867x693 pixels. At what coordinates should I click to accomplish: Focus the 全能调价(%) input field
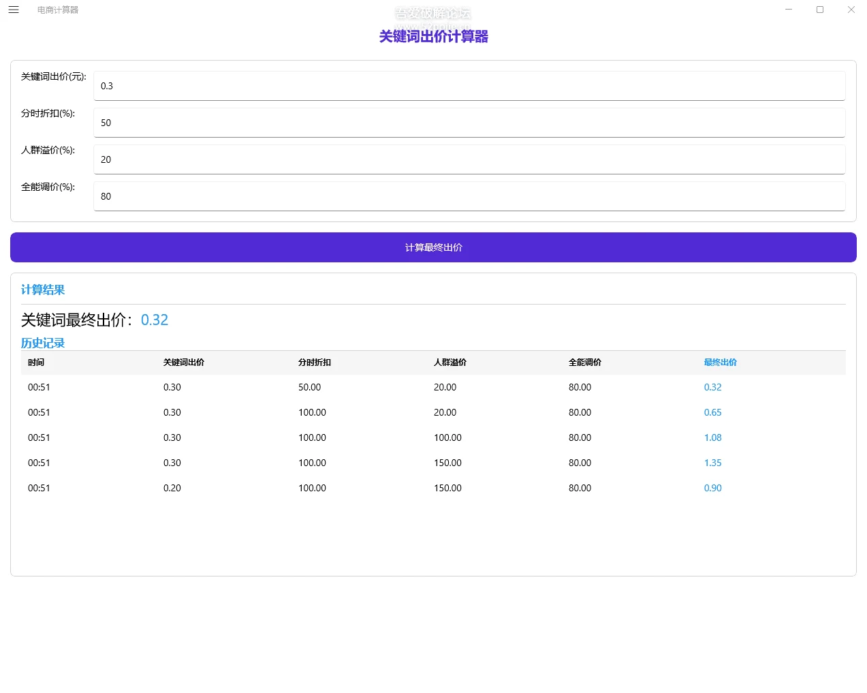click(x=469, y=196)
